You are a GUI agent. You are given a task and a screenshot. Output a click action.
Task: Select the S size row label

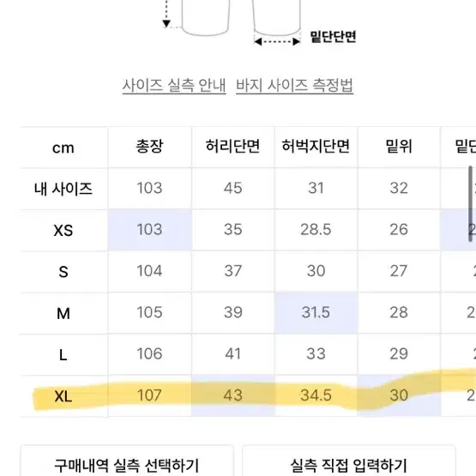63,272
